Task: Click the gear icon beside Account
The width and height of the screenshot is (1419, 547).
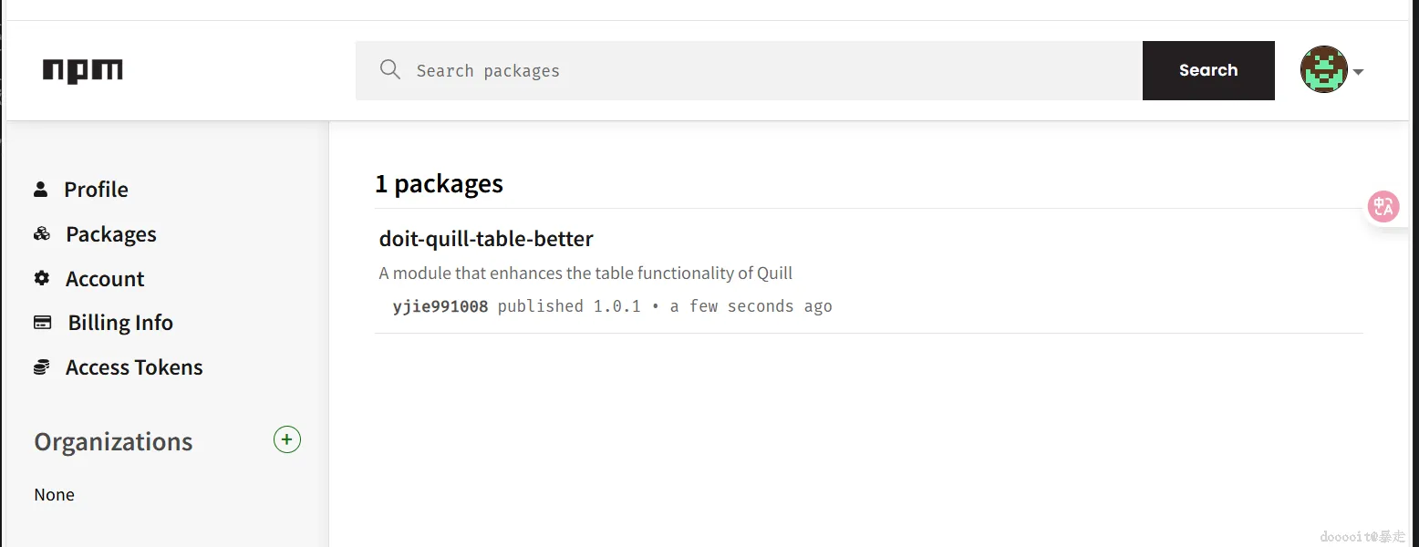Action: 42,278
